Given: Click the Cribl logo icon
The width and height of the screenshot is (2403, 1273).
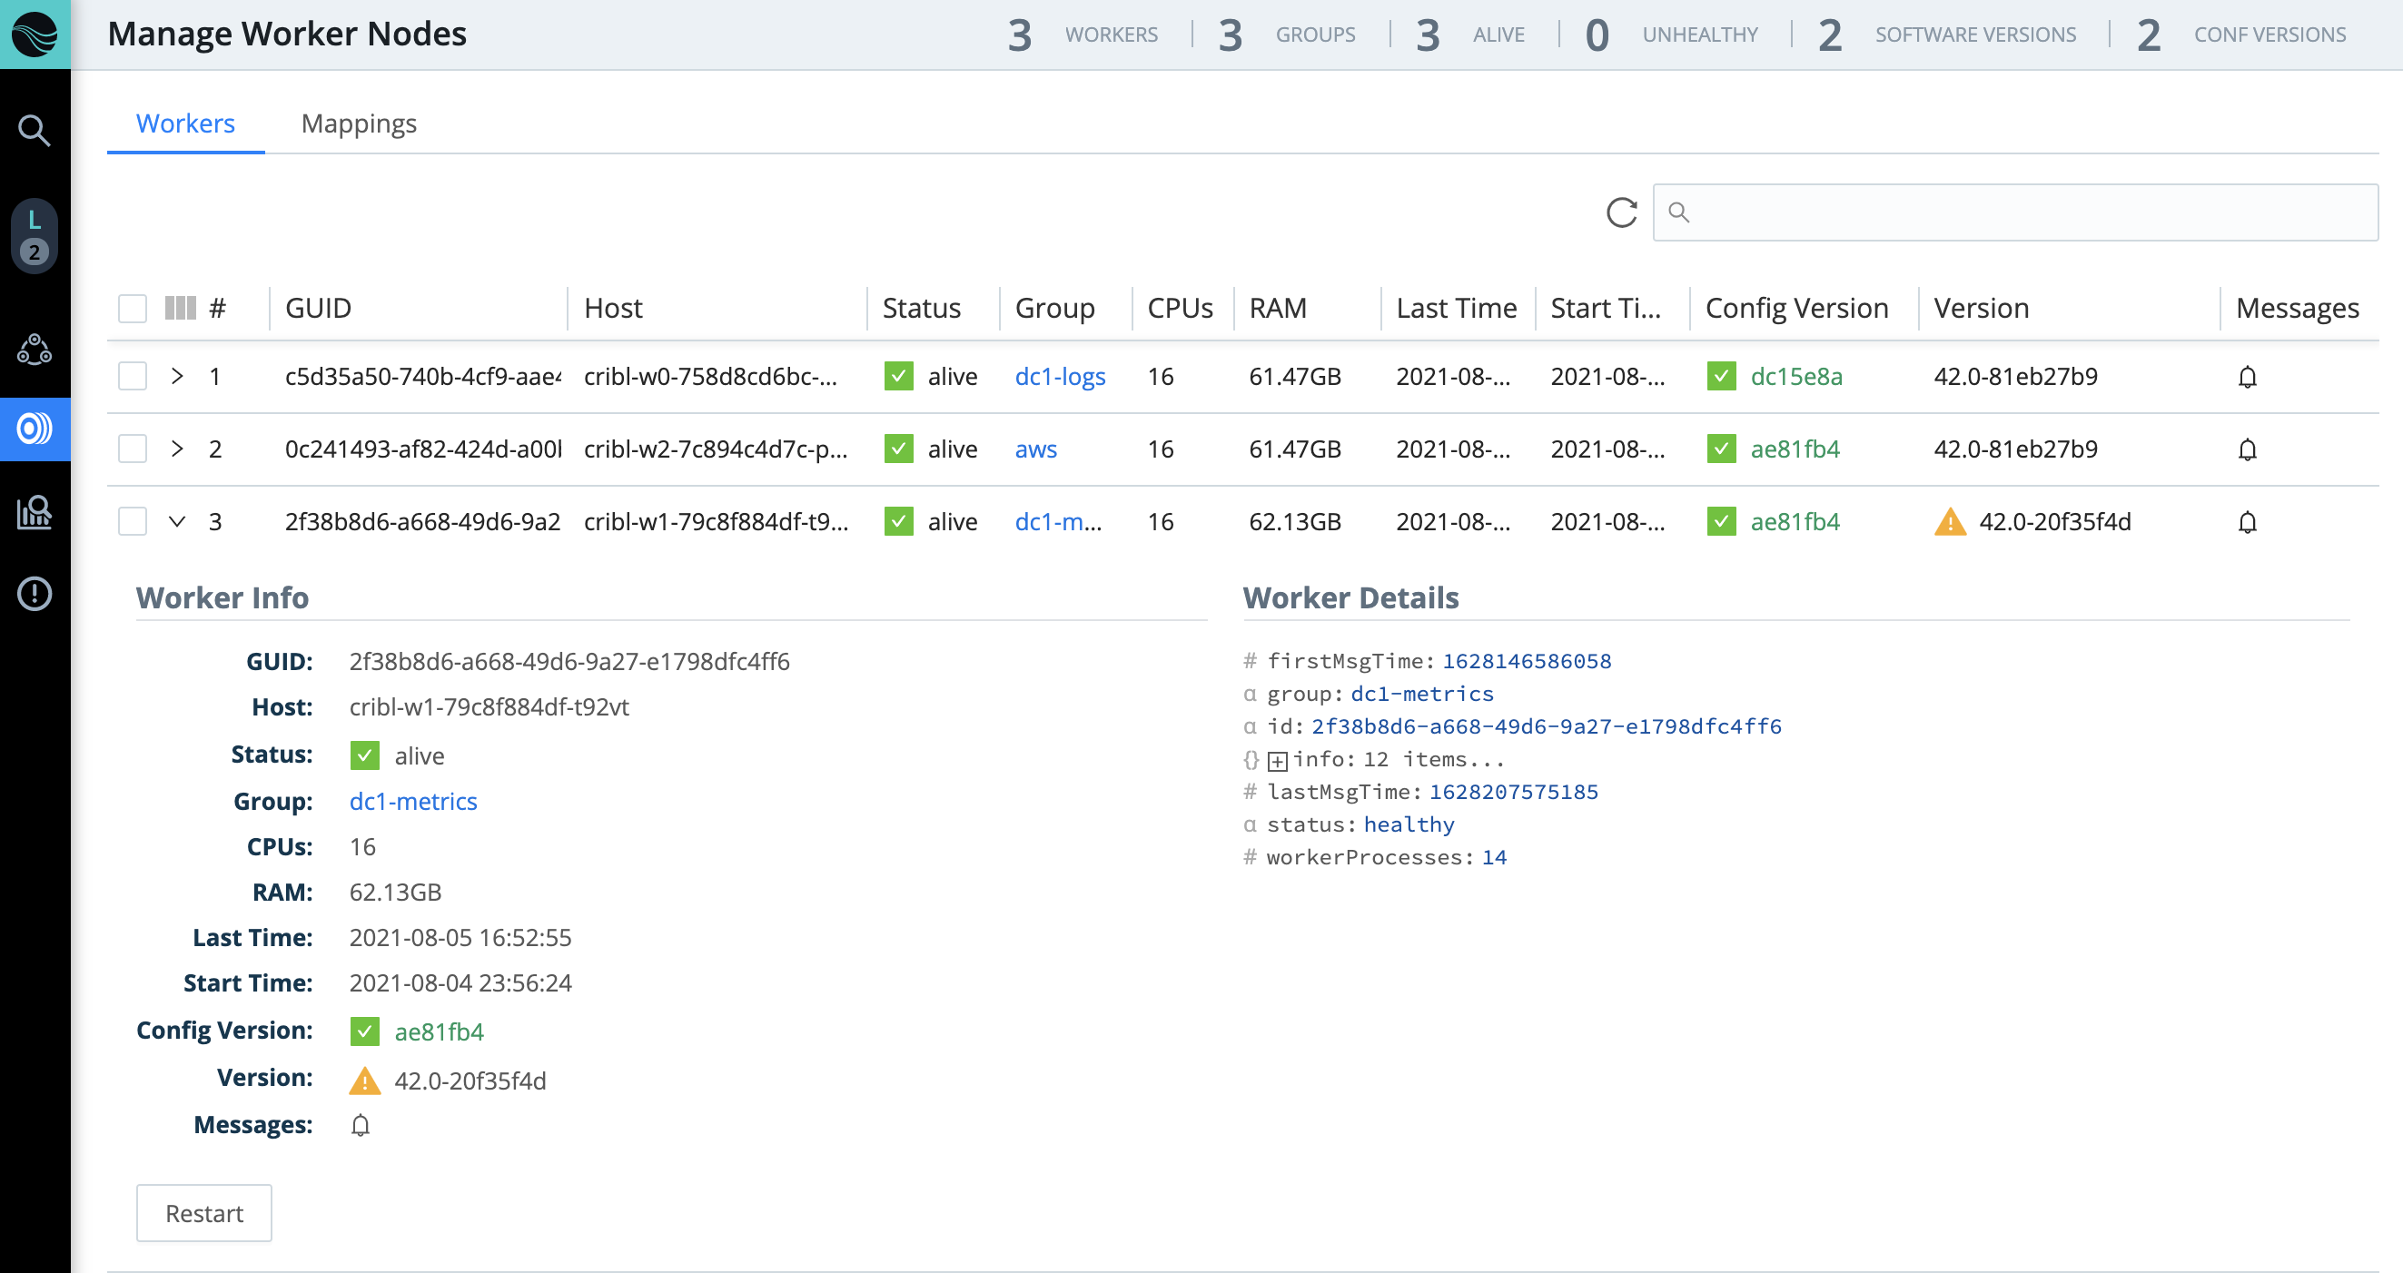Looking at the screenshot, I should tap(35, 35).
